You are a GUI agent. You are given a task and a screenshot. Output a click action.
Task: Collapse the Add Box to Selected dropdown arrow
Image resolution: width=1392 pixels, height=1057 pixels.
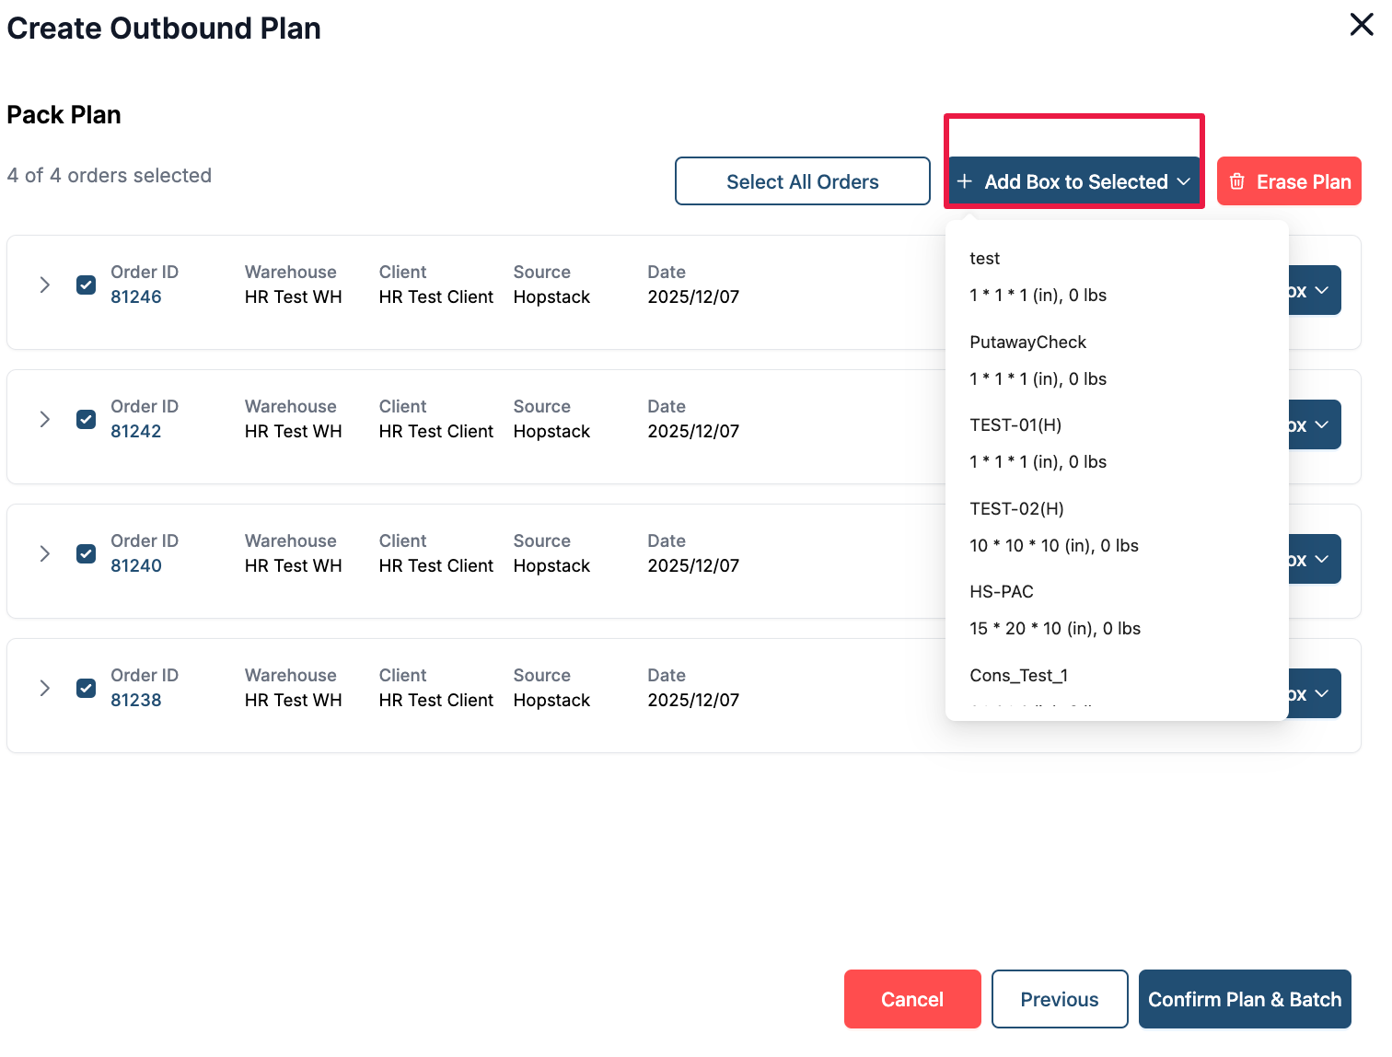1184,181
